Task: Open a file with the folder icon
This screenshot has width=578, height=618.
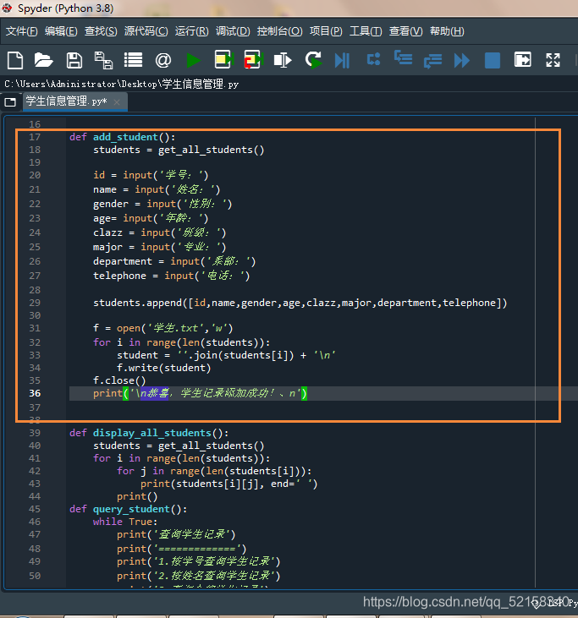Action: 43,60
